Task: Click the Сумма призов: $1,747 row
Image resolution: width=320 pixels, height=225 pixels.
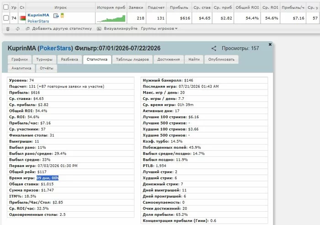Action: click(x=70, y=190)
